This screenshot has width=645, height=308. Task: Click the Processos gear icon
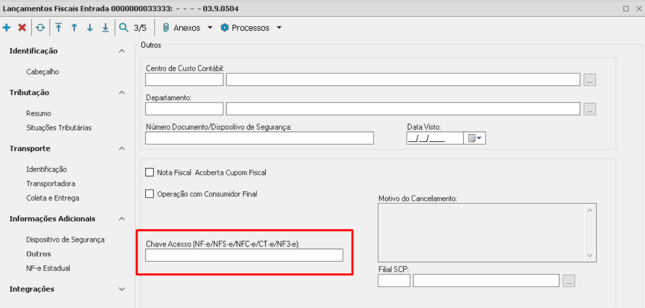click(x=225, y=28)
